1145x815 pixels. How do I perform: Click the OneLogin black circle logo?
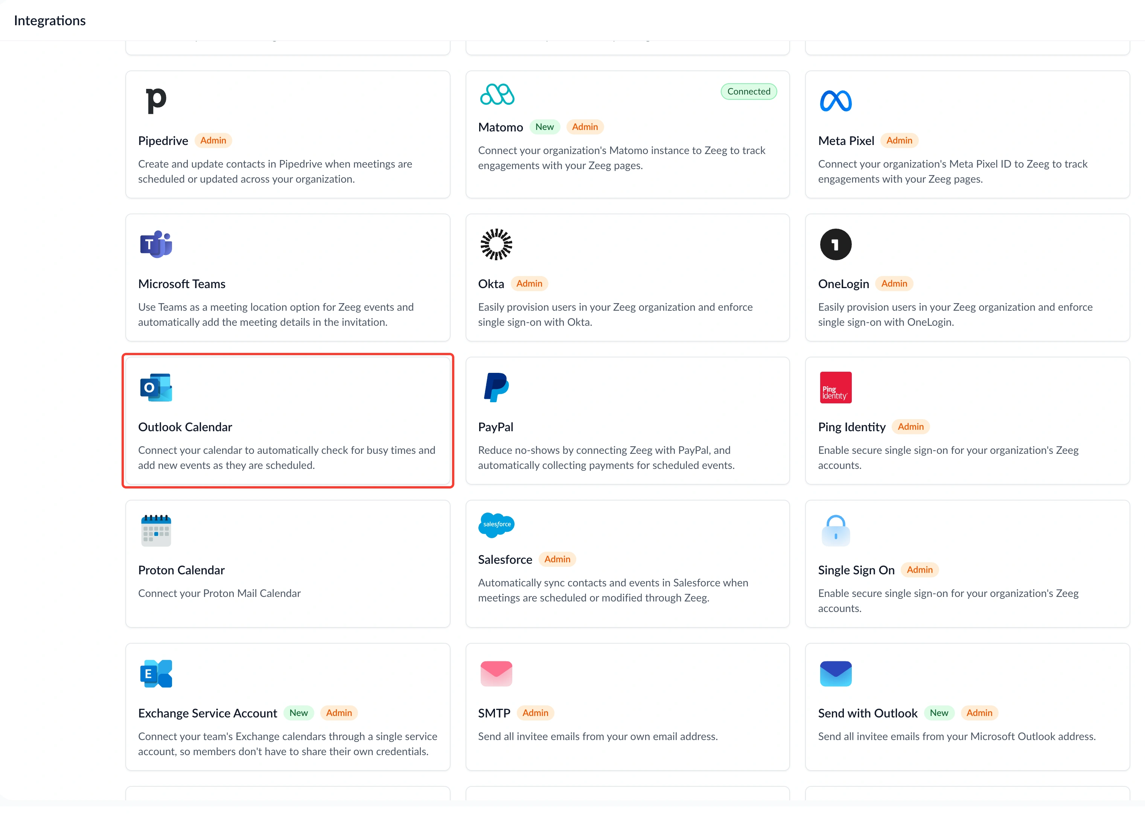836,244
